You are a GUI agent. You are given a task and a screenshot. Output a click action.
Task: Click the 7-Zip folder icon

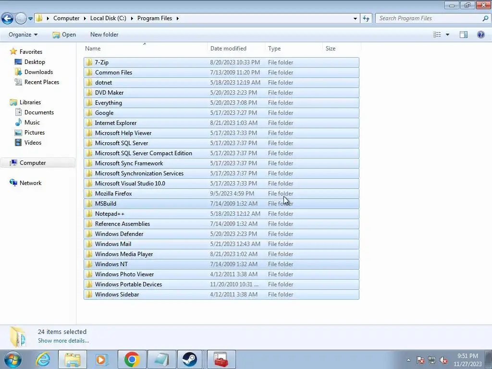(89, 62)
